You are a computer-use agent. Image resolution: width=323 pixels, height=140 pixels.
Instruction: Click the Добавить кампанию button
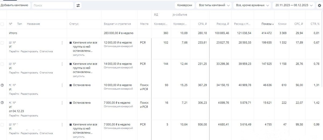point(15,5)
